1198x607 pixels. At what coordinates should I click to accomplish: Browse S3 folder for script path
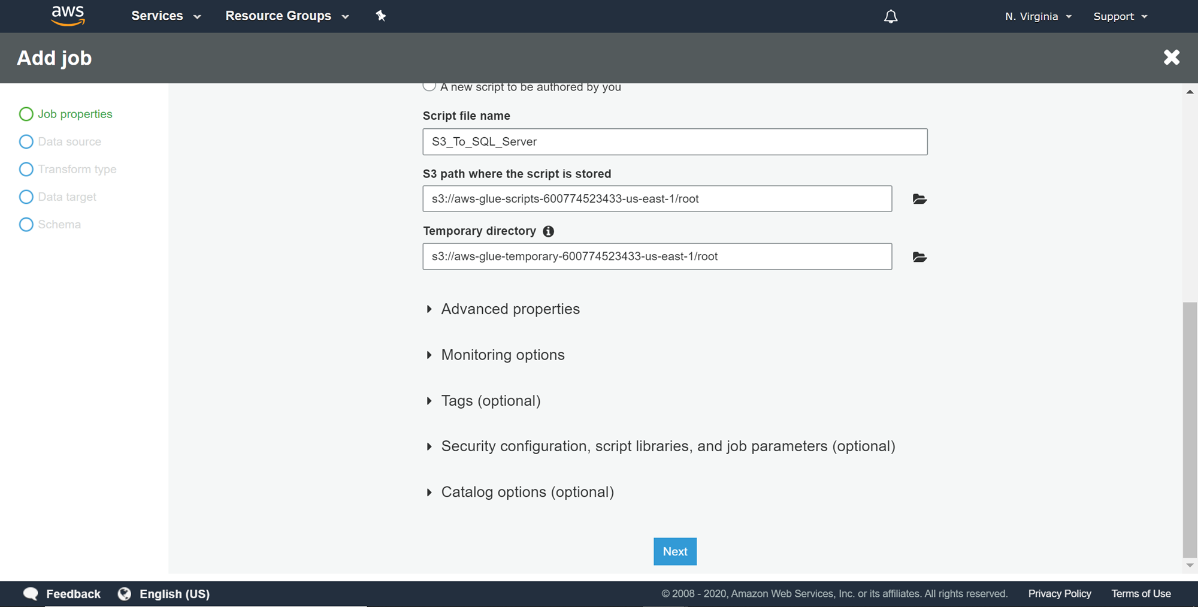click(x=919, y=199)
